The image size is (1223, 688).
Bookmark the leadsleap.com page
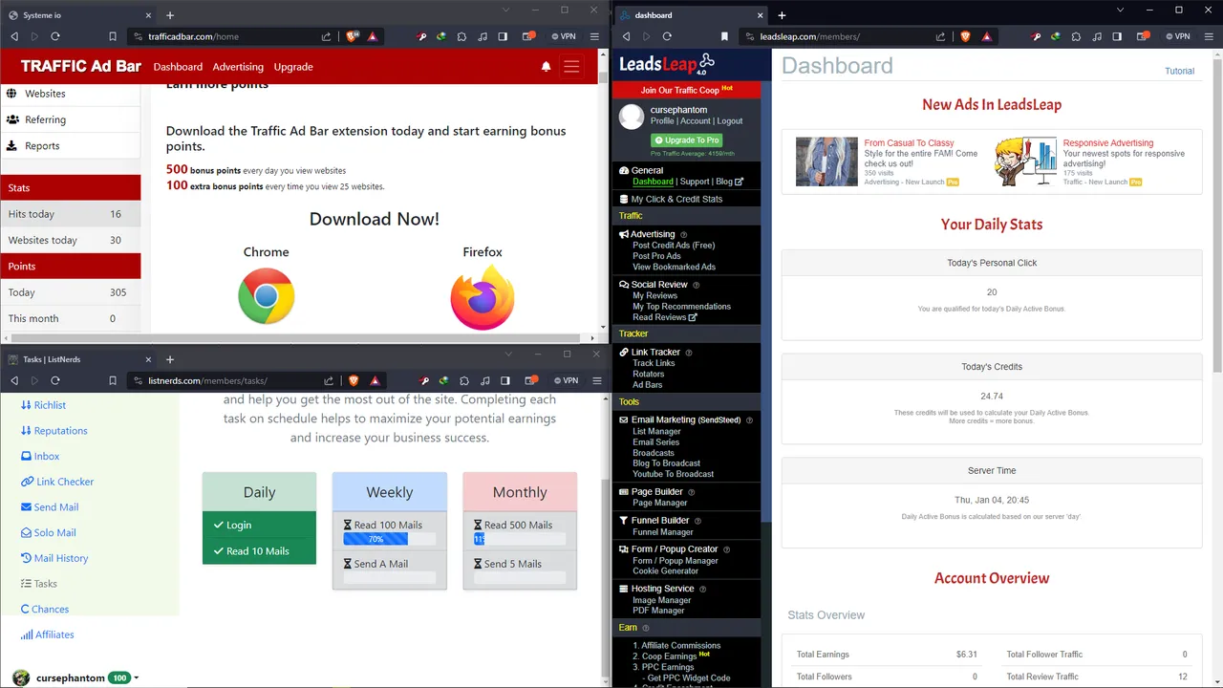[x=724, y=36]
